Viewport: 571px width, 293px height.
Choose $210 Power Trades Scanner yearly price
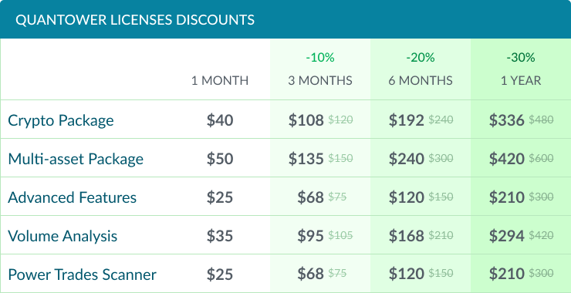[x=506, y=274]
